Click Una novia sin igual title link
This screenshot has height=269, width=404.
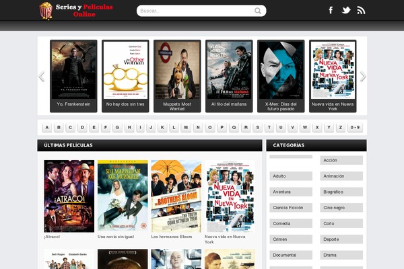tap(116, 237)
